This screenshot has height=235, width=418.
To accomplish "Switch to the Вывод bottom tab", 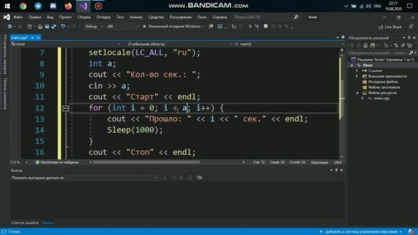I will 48,223.
